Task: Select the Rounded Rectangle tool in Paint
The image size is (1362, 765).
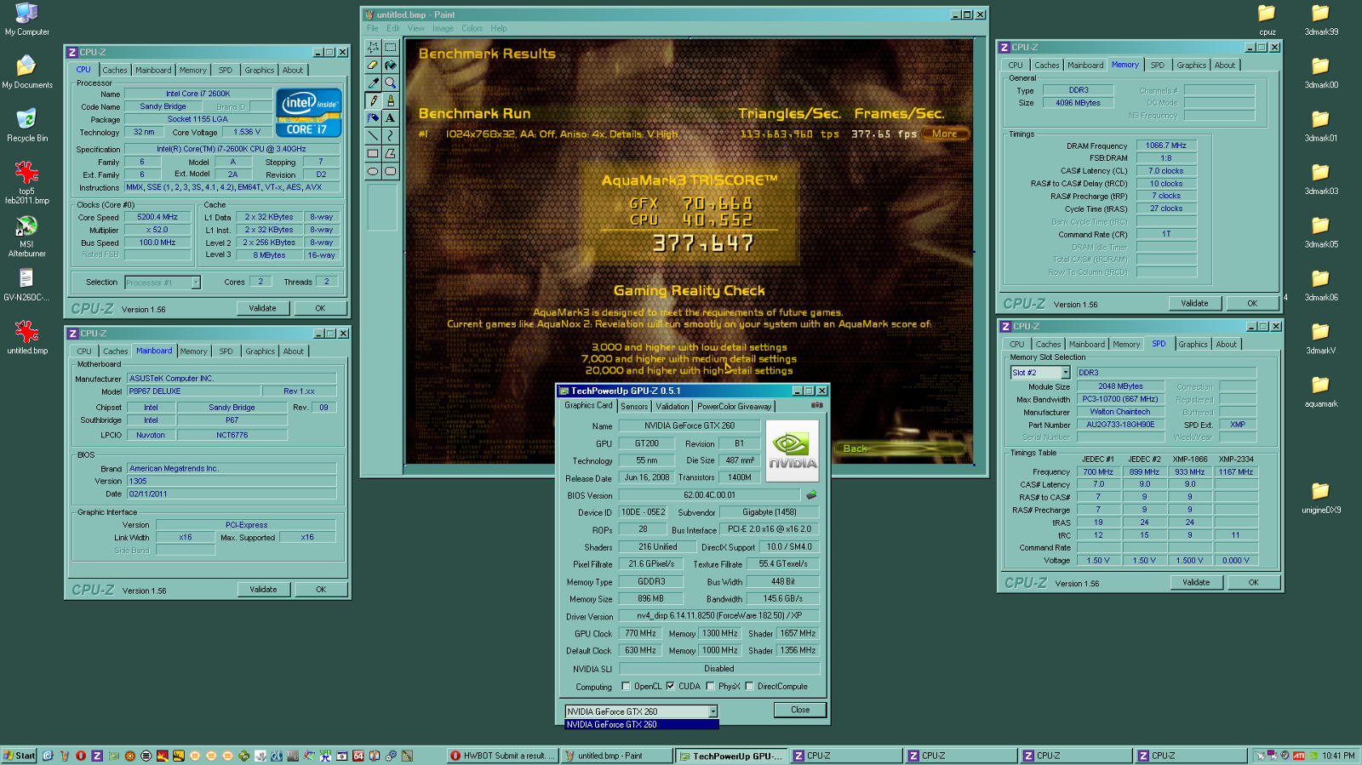Action: pyautogui.click(x=390, y=171)
